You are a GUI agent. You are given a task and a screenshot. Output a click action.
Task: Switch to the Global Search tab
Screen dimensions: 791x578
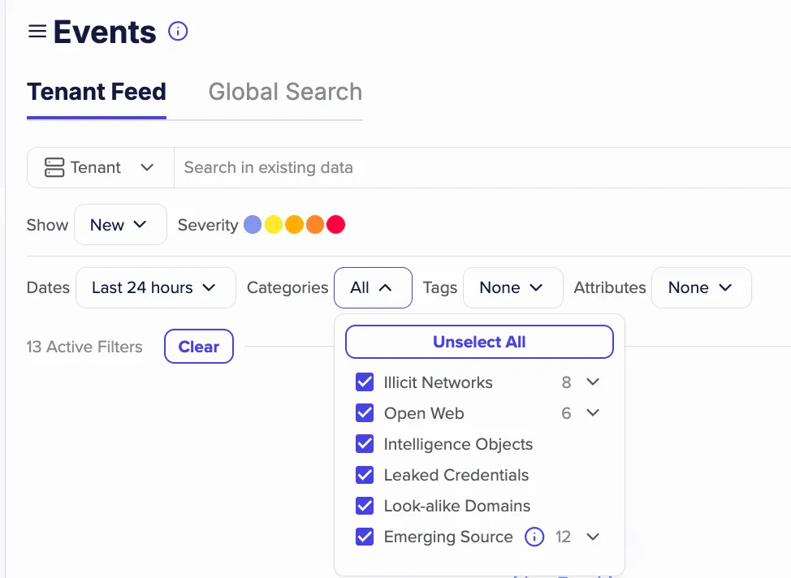[x=286, y=92]
